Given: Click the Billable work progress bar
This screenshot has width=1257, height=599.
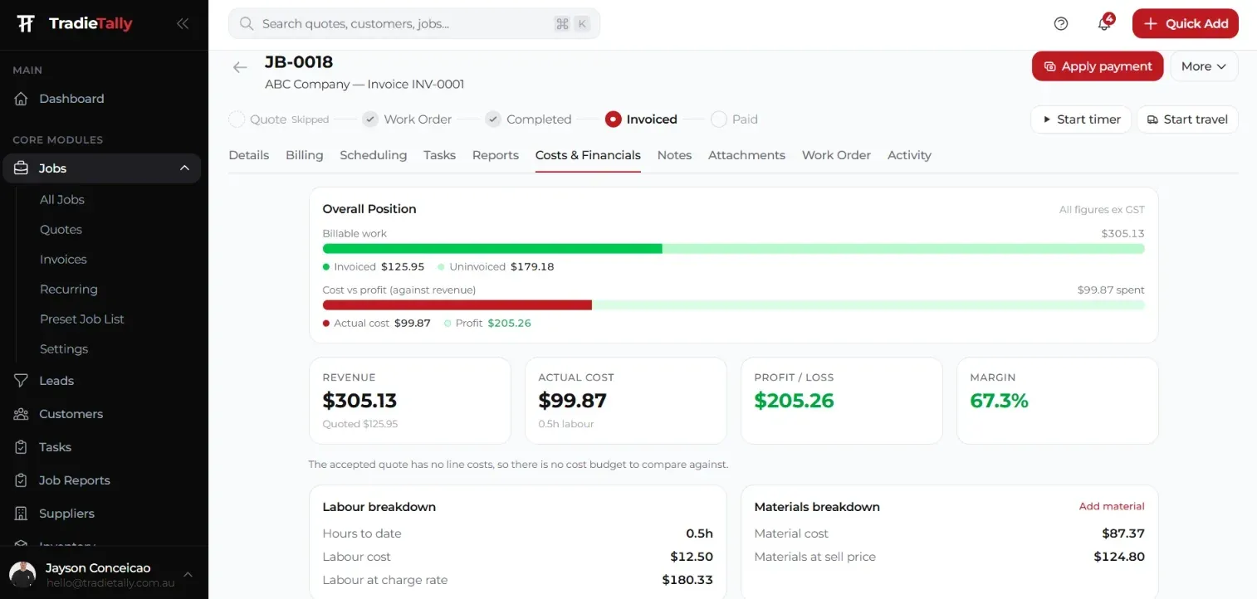Looking at the screenshot, I should point(734,249).
